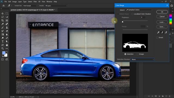Select the Selection radio button
174x98 pixels.
125,54
